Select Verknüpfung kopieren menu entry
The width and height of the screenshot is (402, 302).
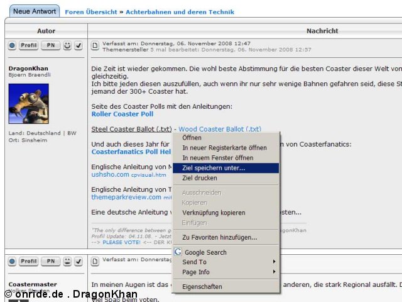click(x=226, y=213)
